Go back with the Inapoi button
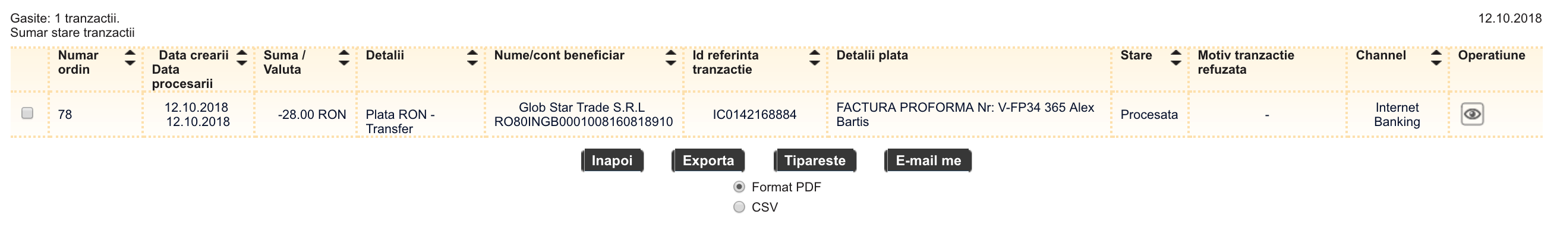The width and height of the screenshot is (1557, 233). coord(612,160)
